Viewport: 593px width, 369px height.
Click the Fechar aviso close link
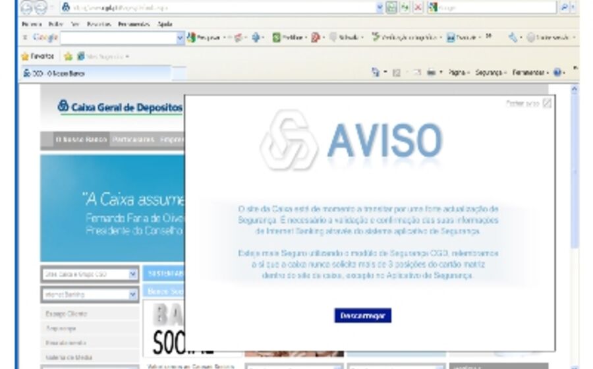coord(522,103)
